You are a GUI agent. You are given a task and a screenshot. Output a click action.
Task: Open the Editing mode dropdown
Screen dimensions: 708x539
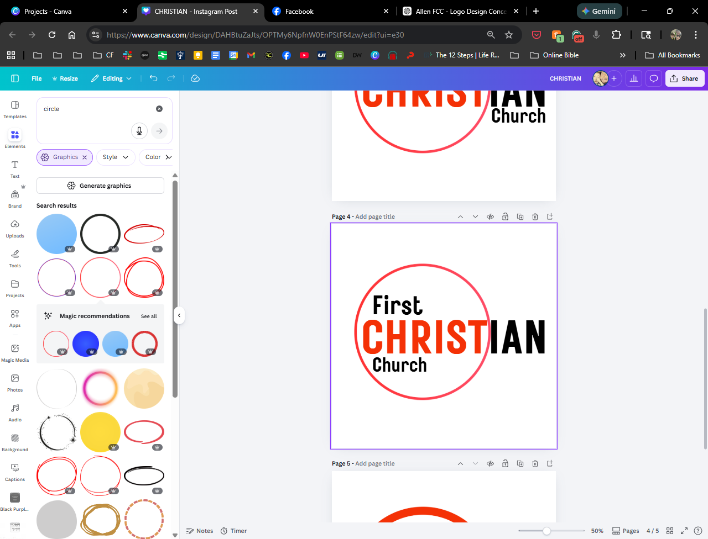point(112,78)
